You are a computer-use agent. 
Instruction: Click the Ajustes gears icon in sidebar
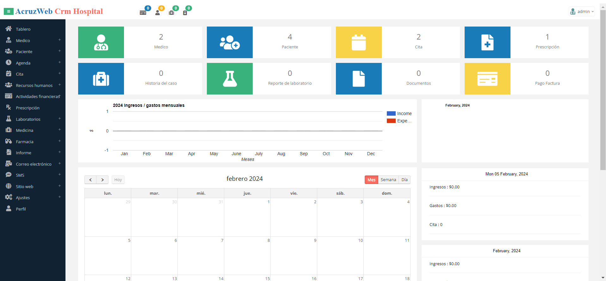click(x=9, y=197)
